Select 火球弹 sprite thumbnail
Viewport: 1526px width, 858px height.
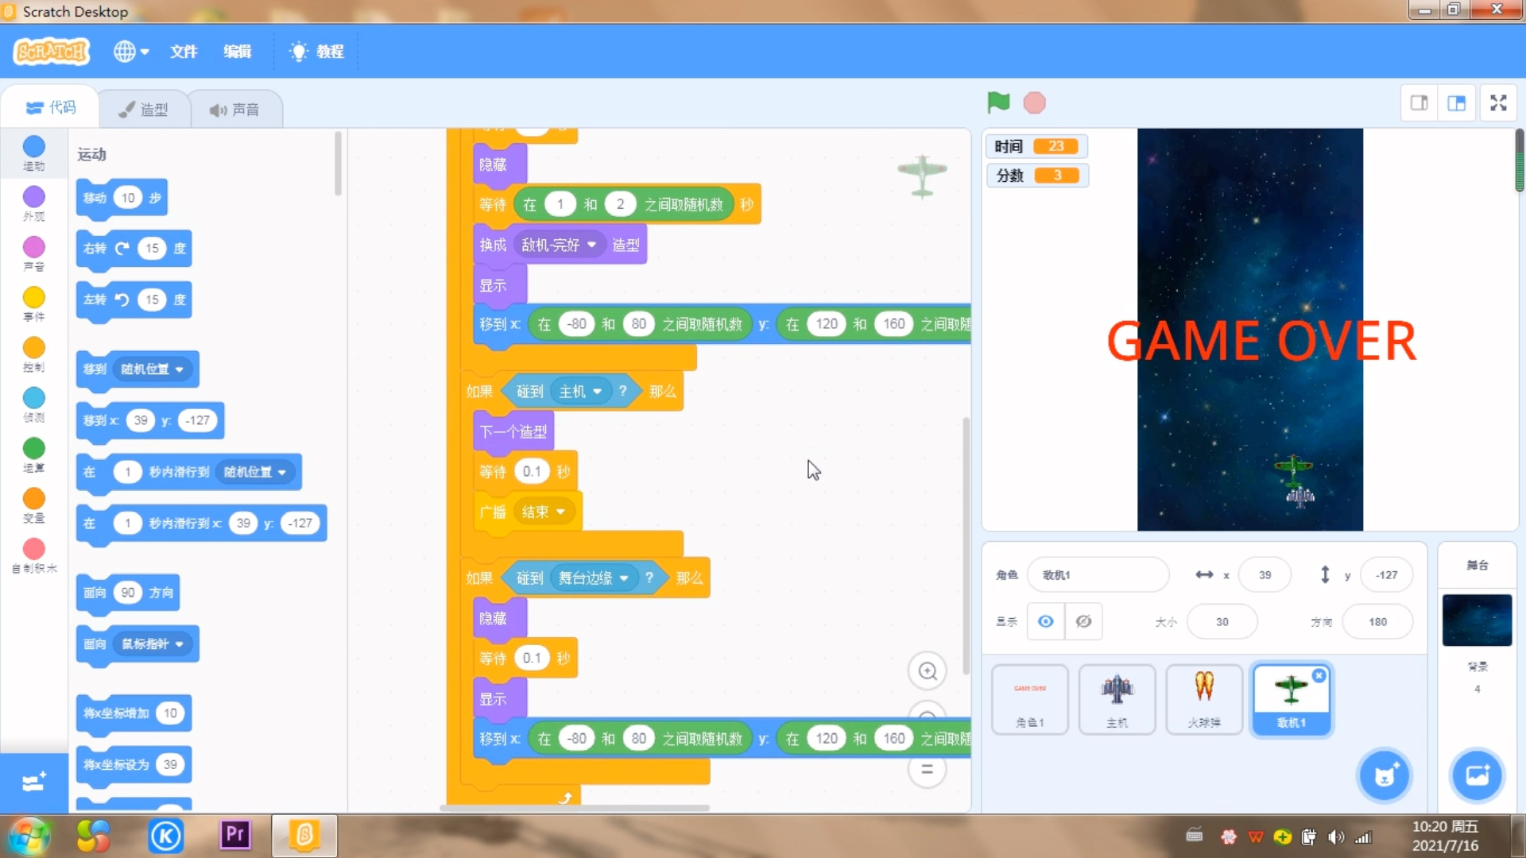pyautogui.click(x=1203, y=697)
